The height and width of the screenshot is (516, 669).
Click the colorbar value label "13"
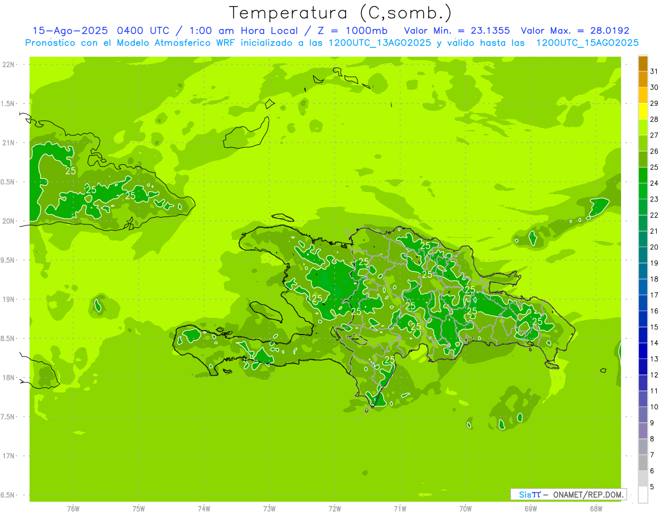tap(655, 358)
